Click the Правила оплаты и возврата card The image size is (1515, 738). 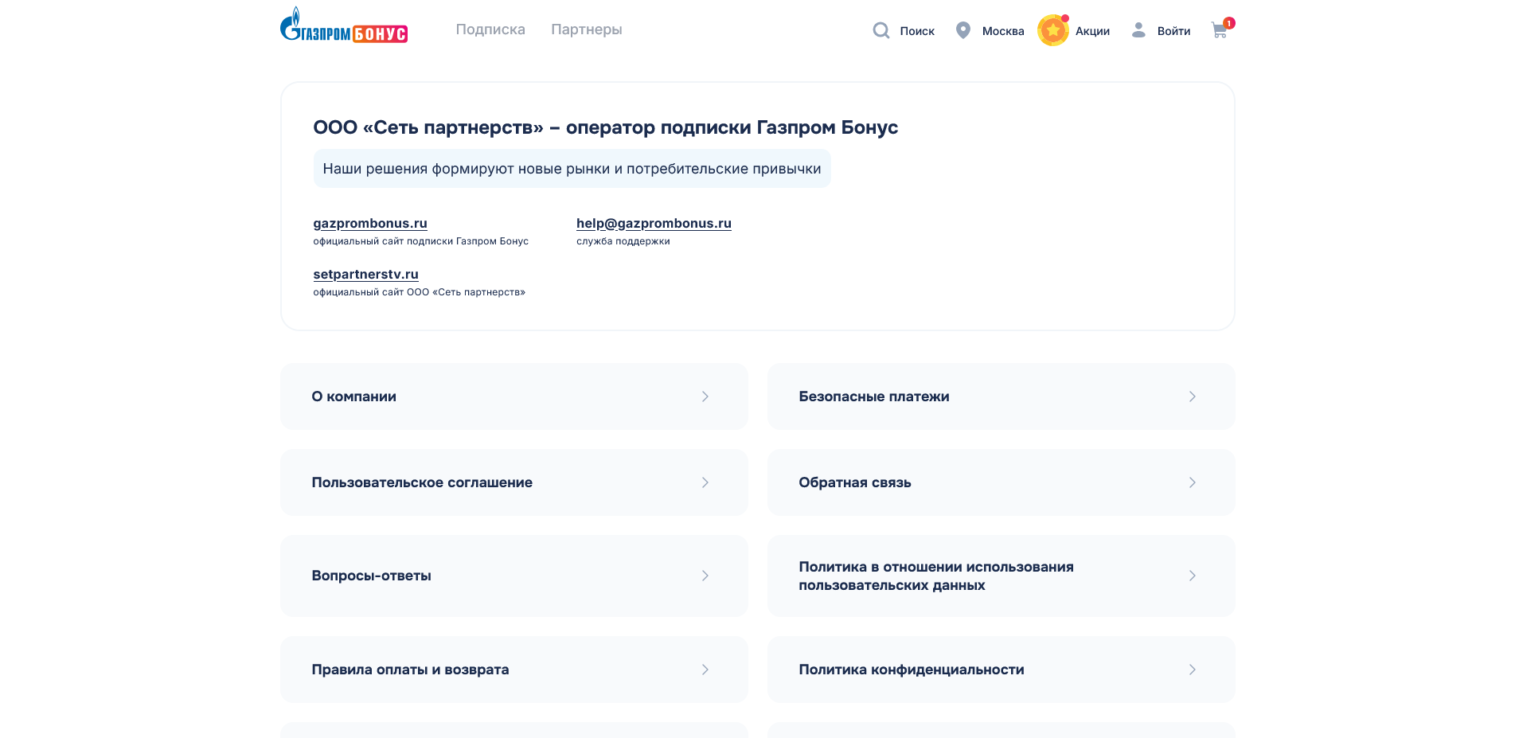tap(513, 670)
